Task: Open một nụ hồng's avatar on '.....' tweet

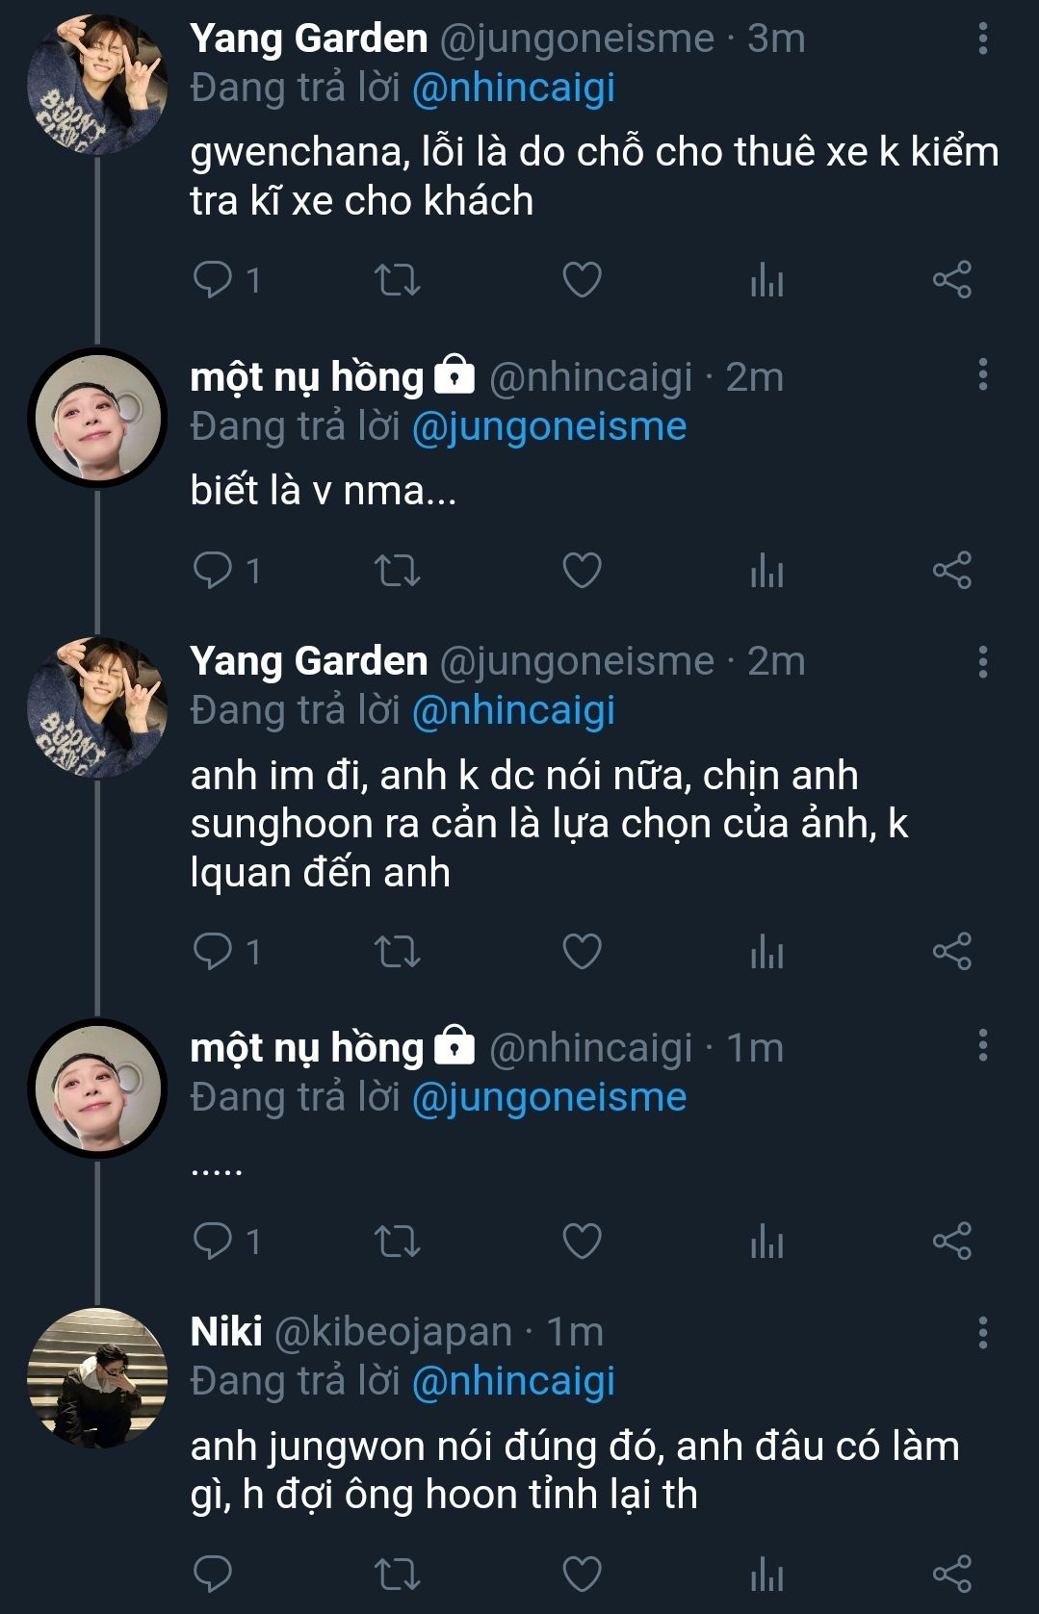Action: pyautogui.click(x=97, y=1089)
